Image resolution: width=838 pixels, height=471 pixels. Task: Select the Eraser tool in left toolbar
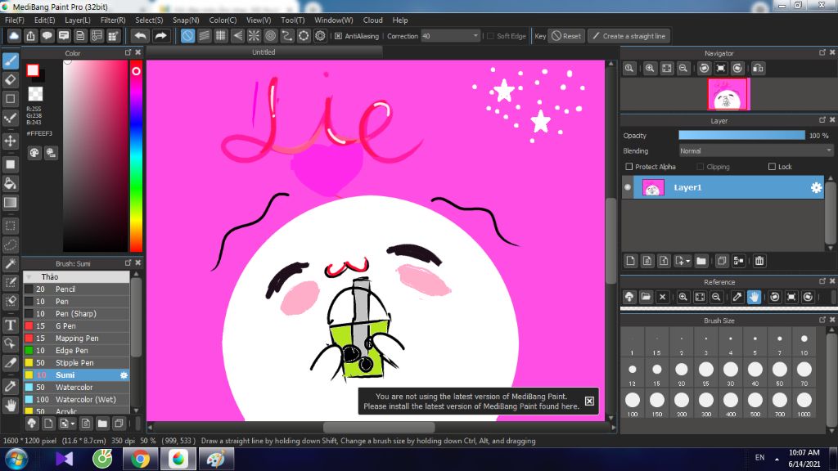pyautogui.click(x=10, y=79)
